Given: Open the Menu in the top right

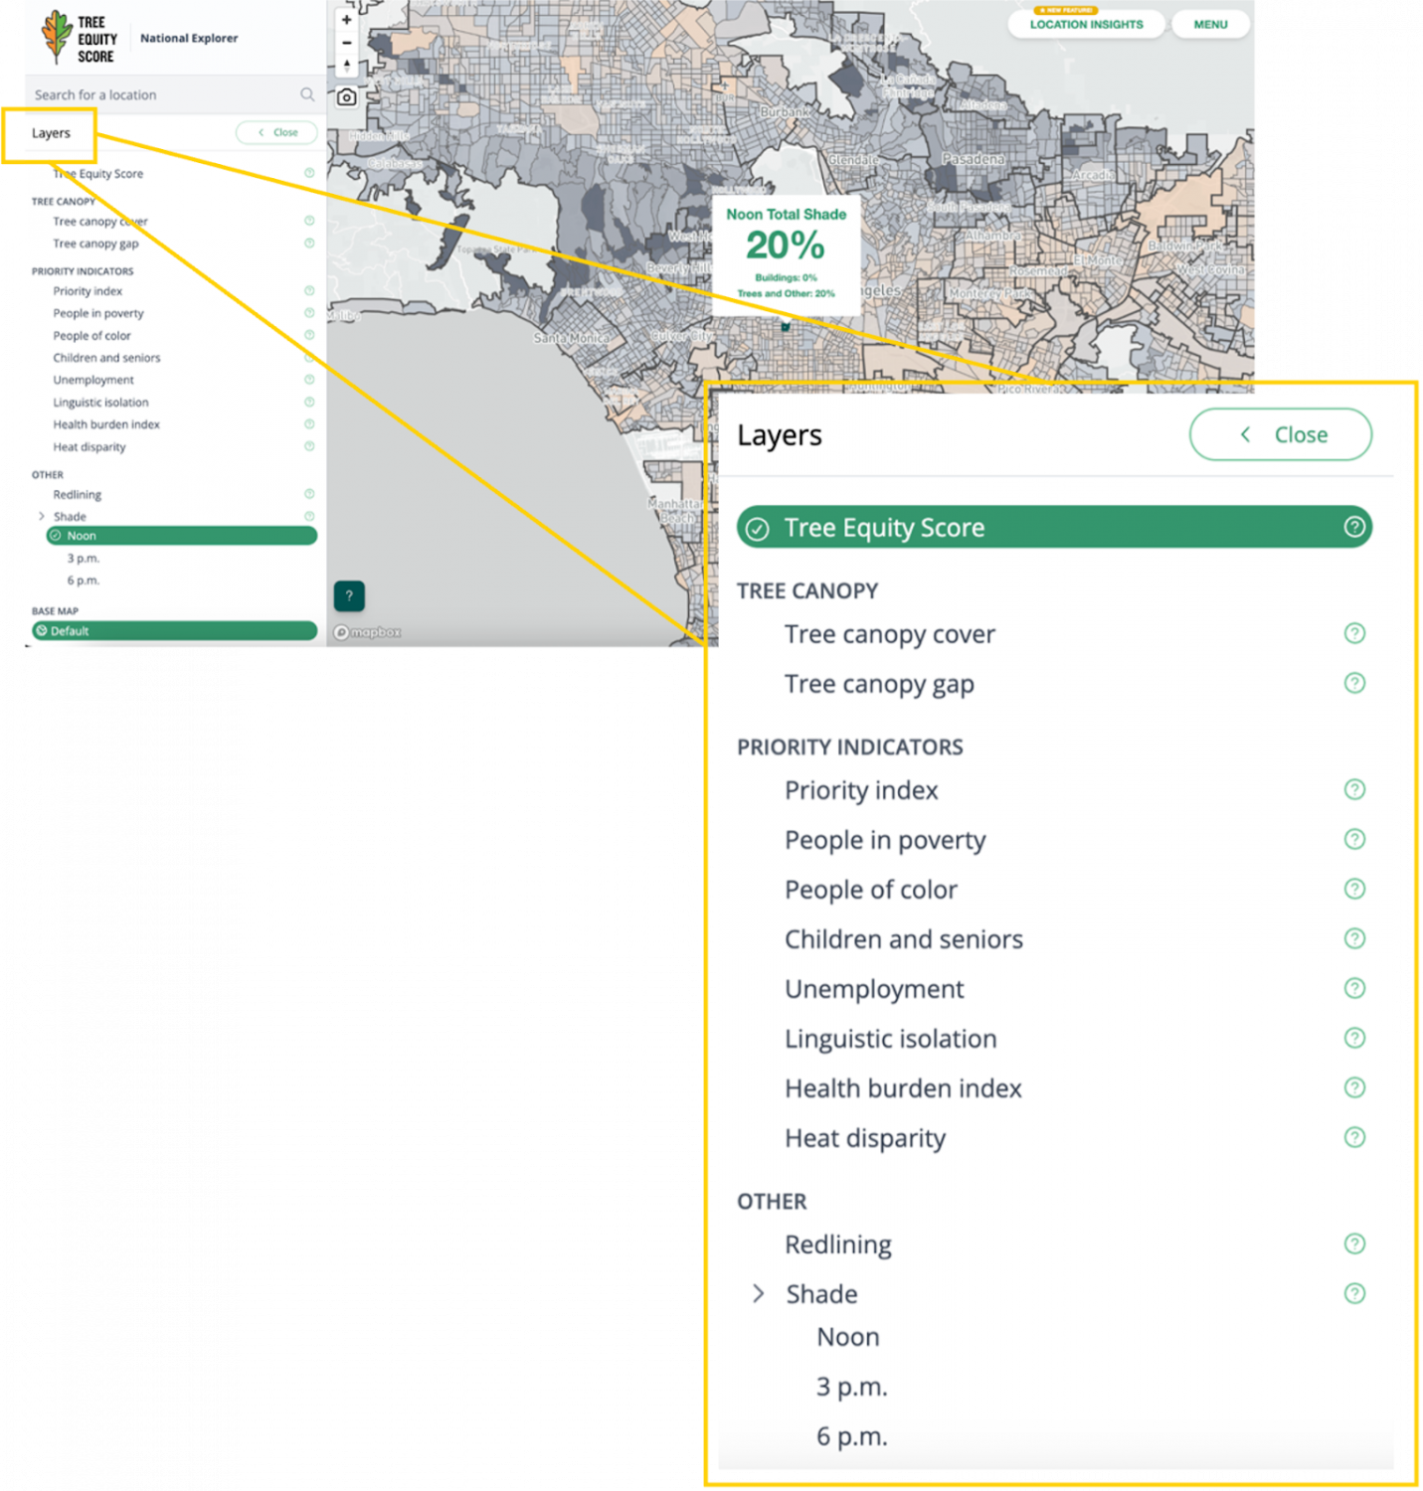Looking at the screenshot, I should 1210,24.
